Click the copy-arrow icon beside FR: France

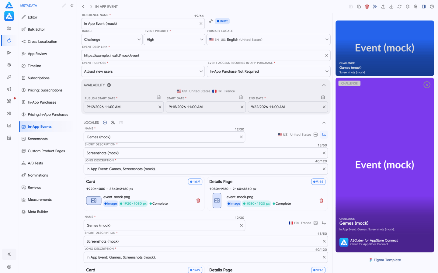coord(324,223)
